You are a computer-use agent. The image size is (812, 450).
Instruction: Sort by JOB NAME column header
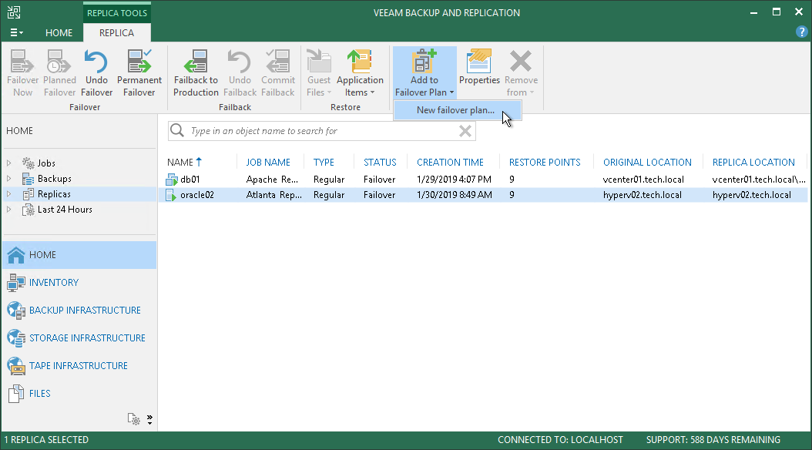[x=268, y=162]
